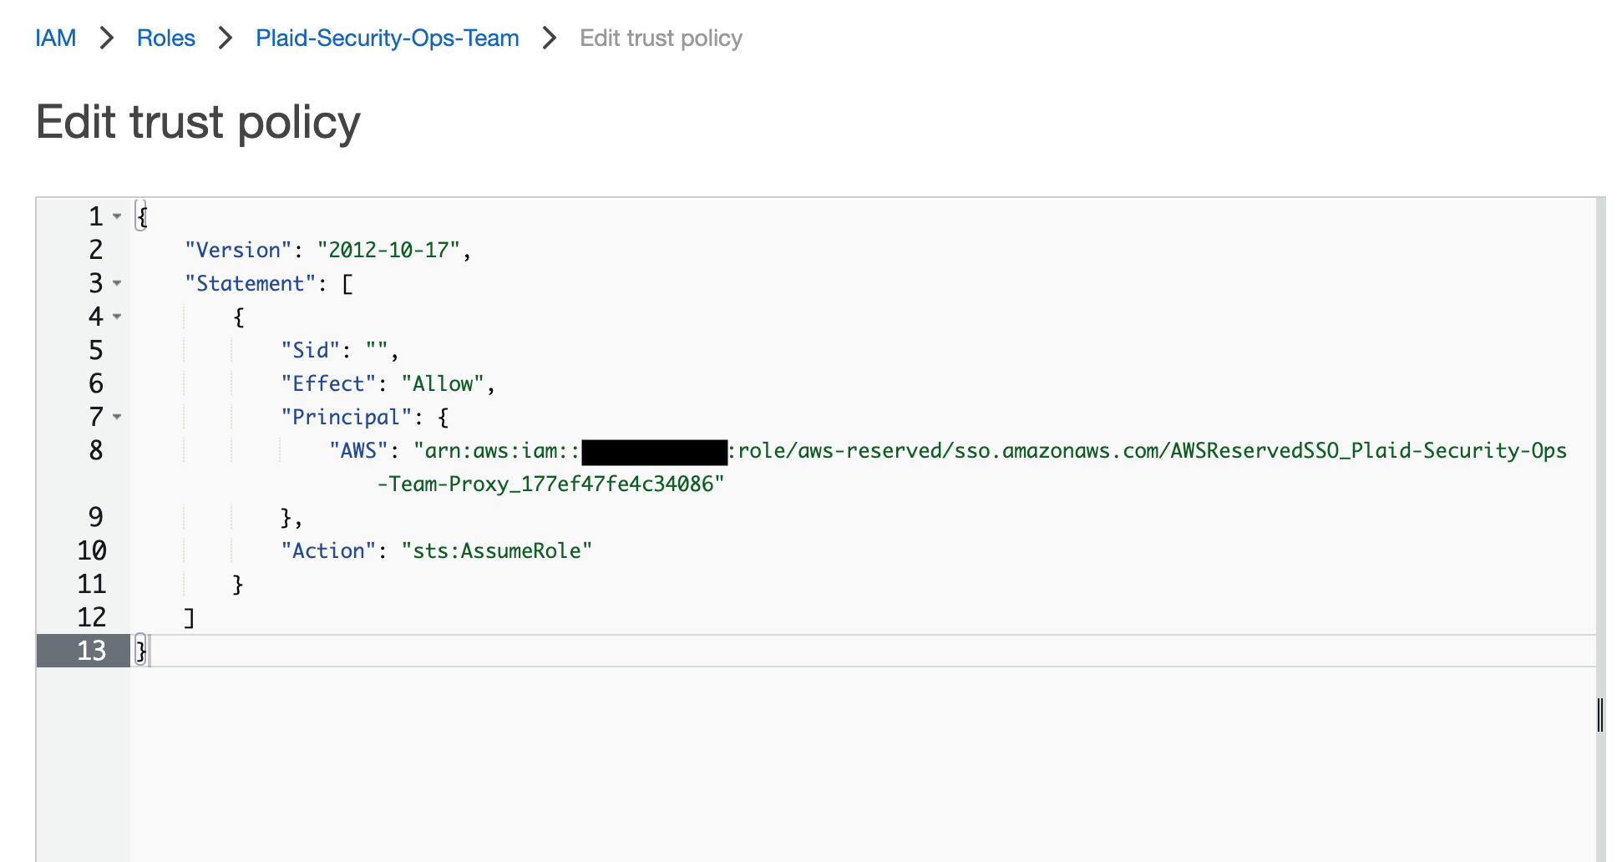
Task: Click the "2012-10-17" version value
Action: pos(388,250)
